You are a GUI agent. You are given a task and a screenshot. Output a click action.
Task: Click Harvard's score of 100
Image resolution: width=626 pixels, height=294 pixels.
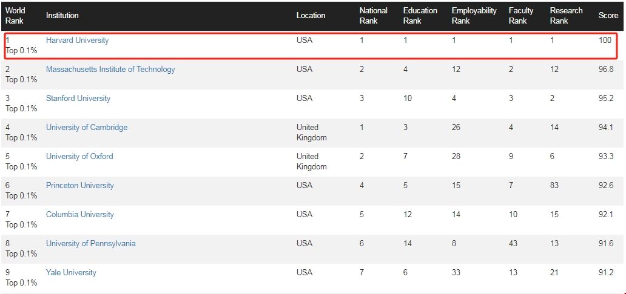(605, 41)
